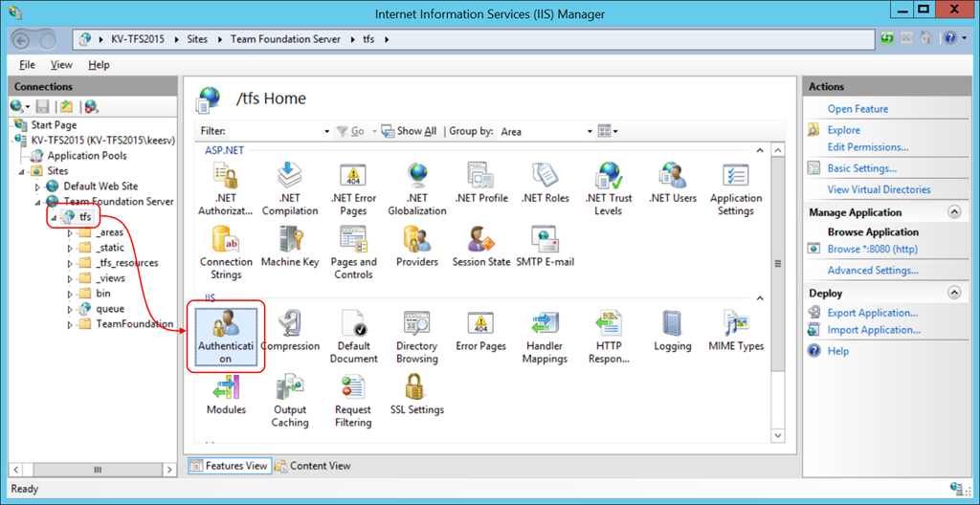The width and height of the screenshot is (980, 505).
Task: Open the .NET Profile feature
Action: point(481,182)
